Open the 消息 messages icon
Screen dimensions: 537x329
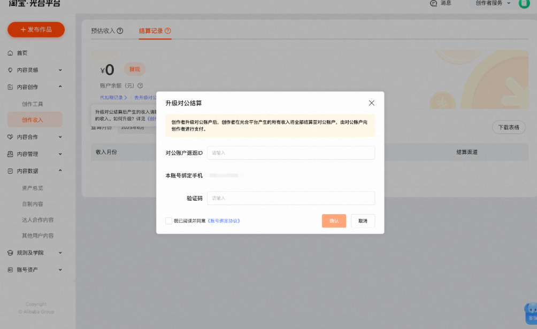(x=434, y=3)
